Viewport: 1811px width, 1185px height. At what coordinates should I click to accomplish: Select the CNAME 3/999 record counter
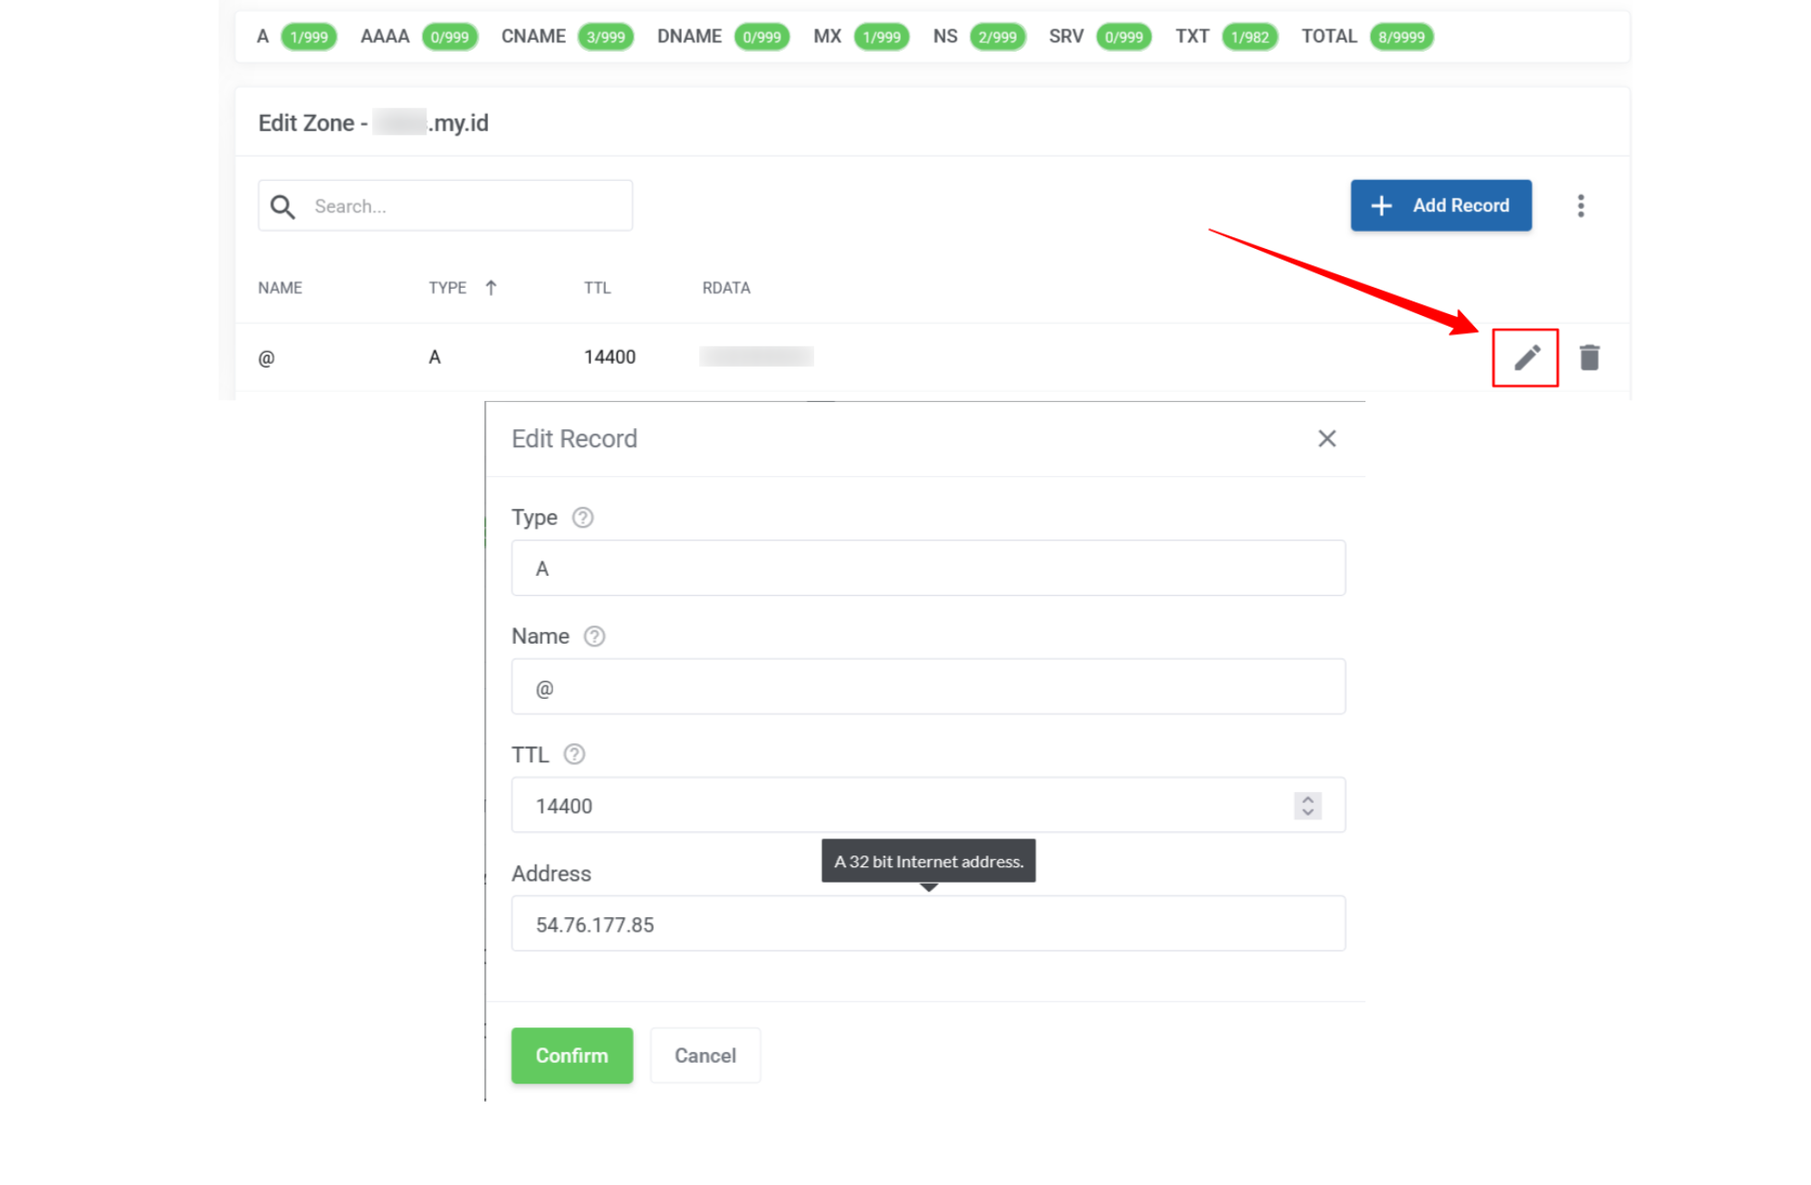(605, 37)
